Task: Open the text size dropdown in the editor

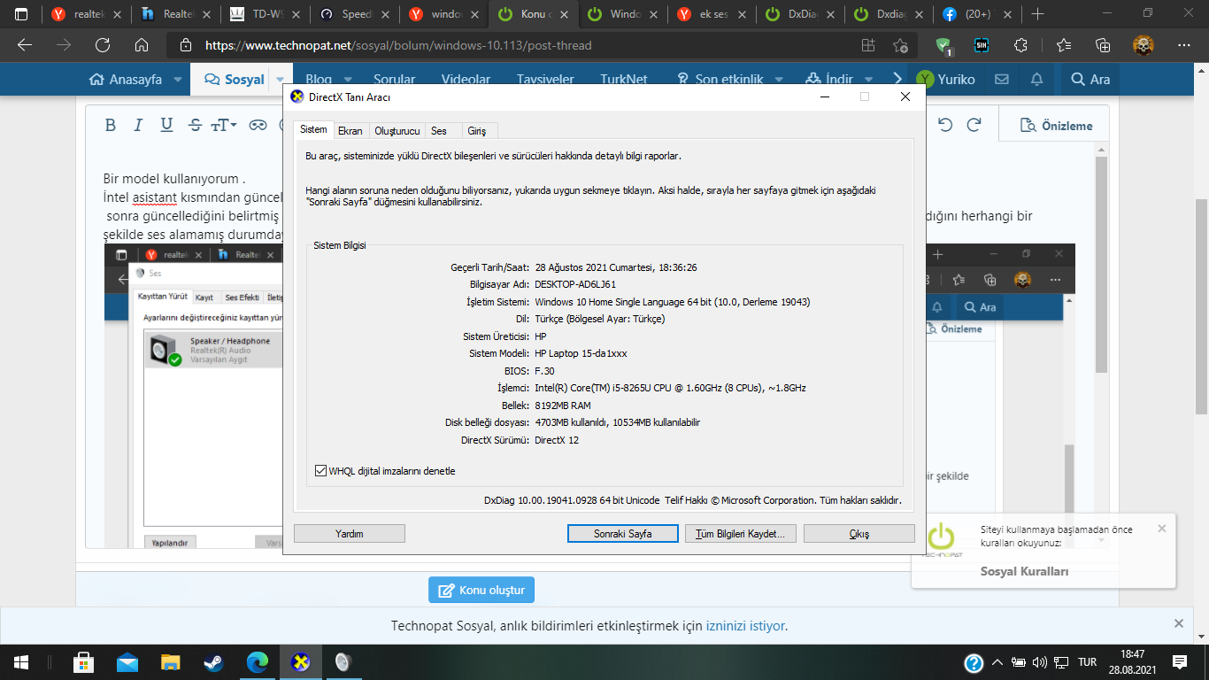Action: click(224, 126)
